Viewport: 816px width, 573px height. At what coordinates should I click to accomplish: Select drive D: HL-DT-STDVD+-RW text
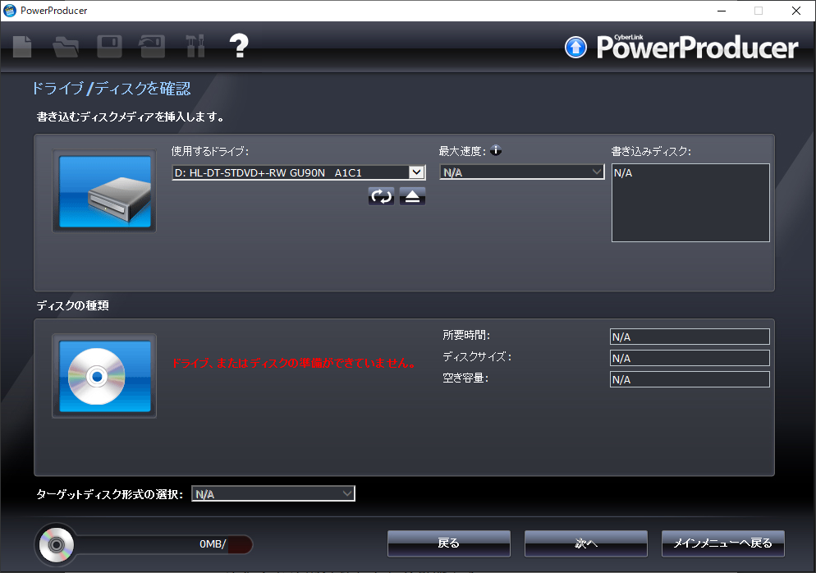point(268,172)
